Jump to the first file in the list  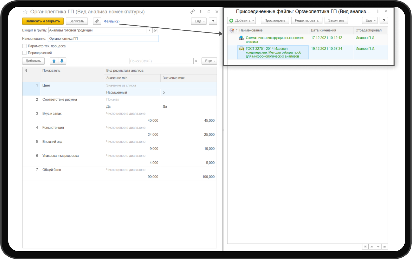(x=365, y=246)
